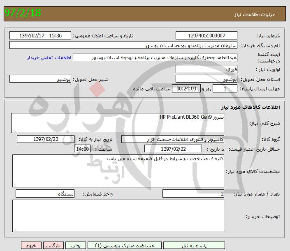Click the resize grip of the specifications box

tap(15, 185)
